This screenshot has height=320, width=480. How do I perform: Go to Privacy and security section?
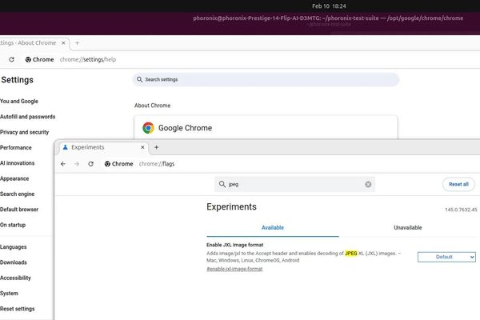tap(24, 132)
